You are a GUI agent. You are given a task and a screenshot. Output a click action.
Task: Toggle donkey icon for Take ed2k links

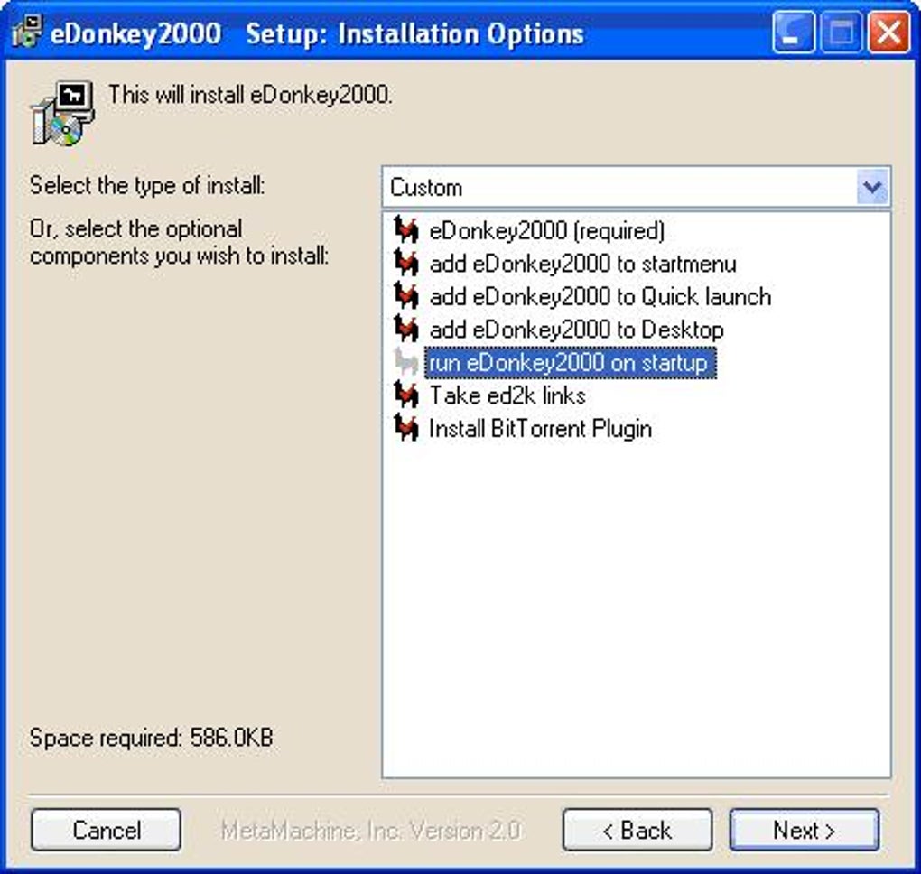(x=406, y=395)
